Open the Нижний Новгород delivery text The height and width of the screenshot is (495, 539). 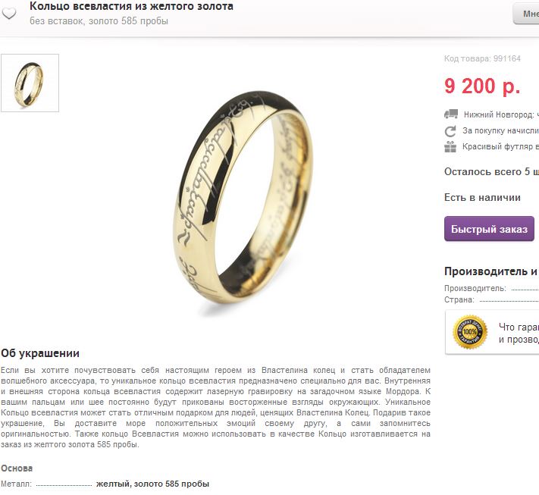coord(501,114)
